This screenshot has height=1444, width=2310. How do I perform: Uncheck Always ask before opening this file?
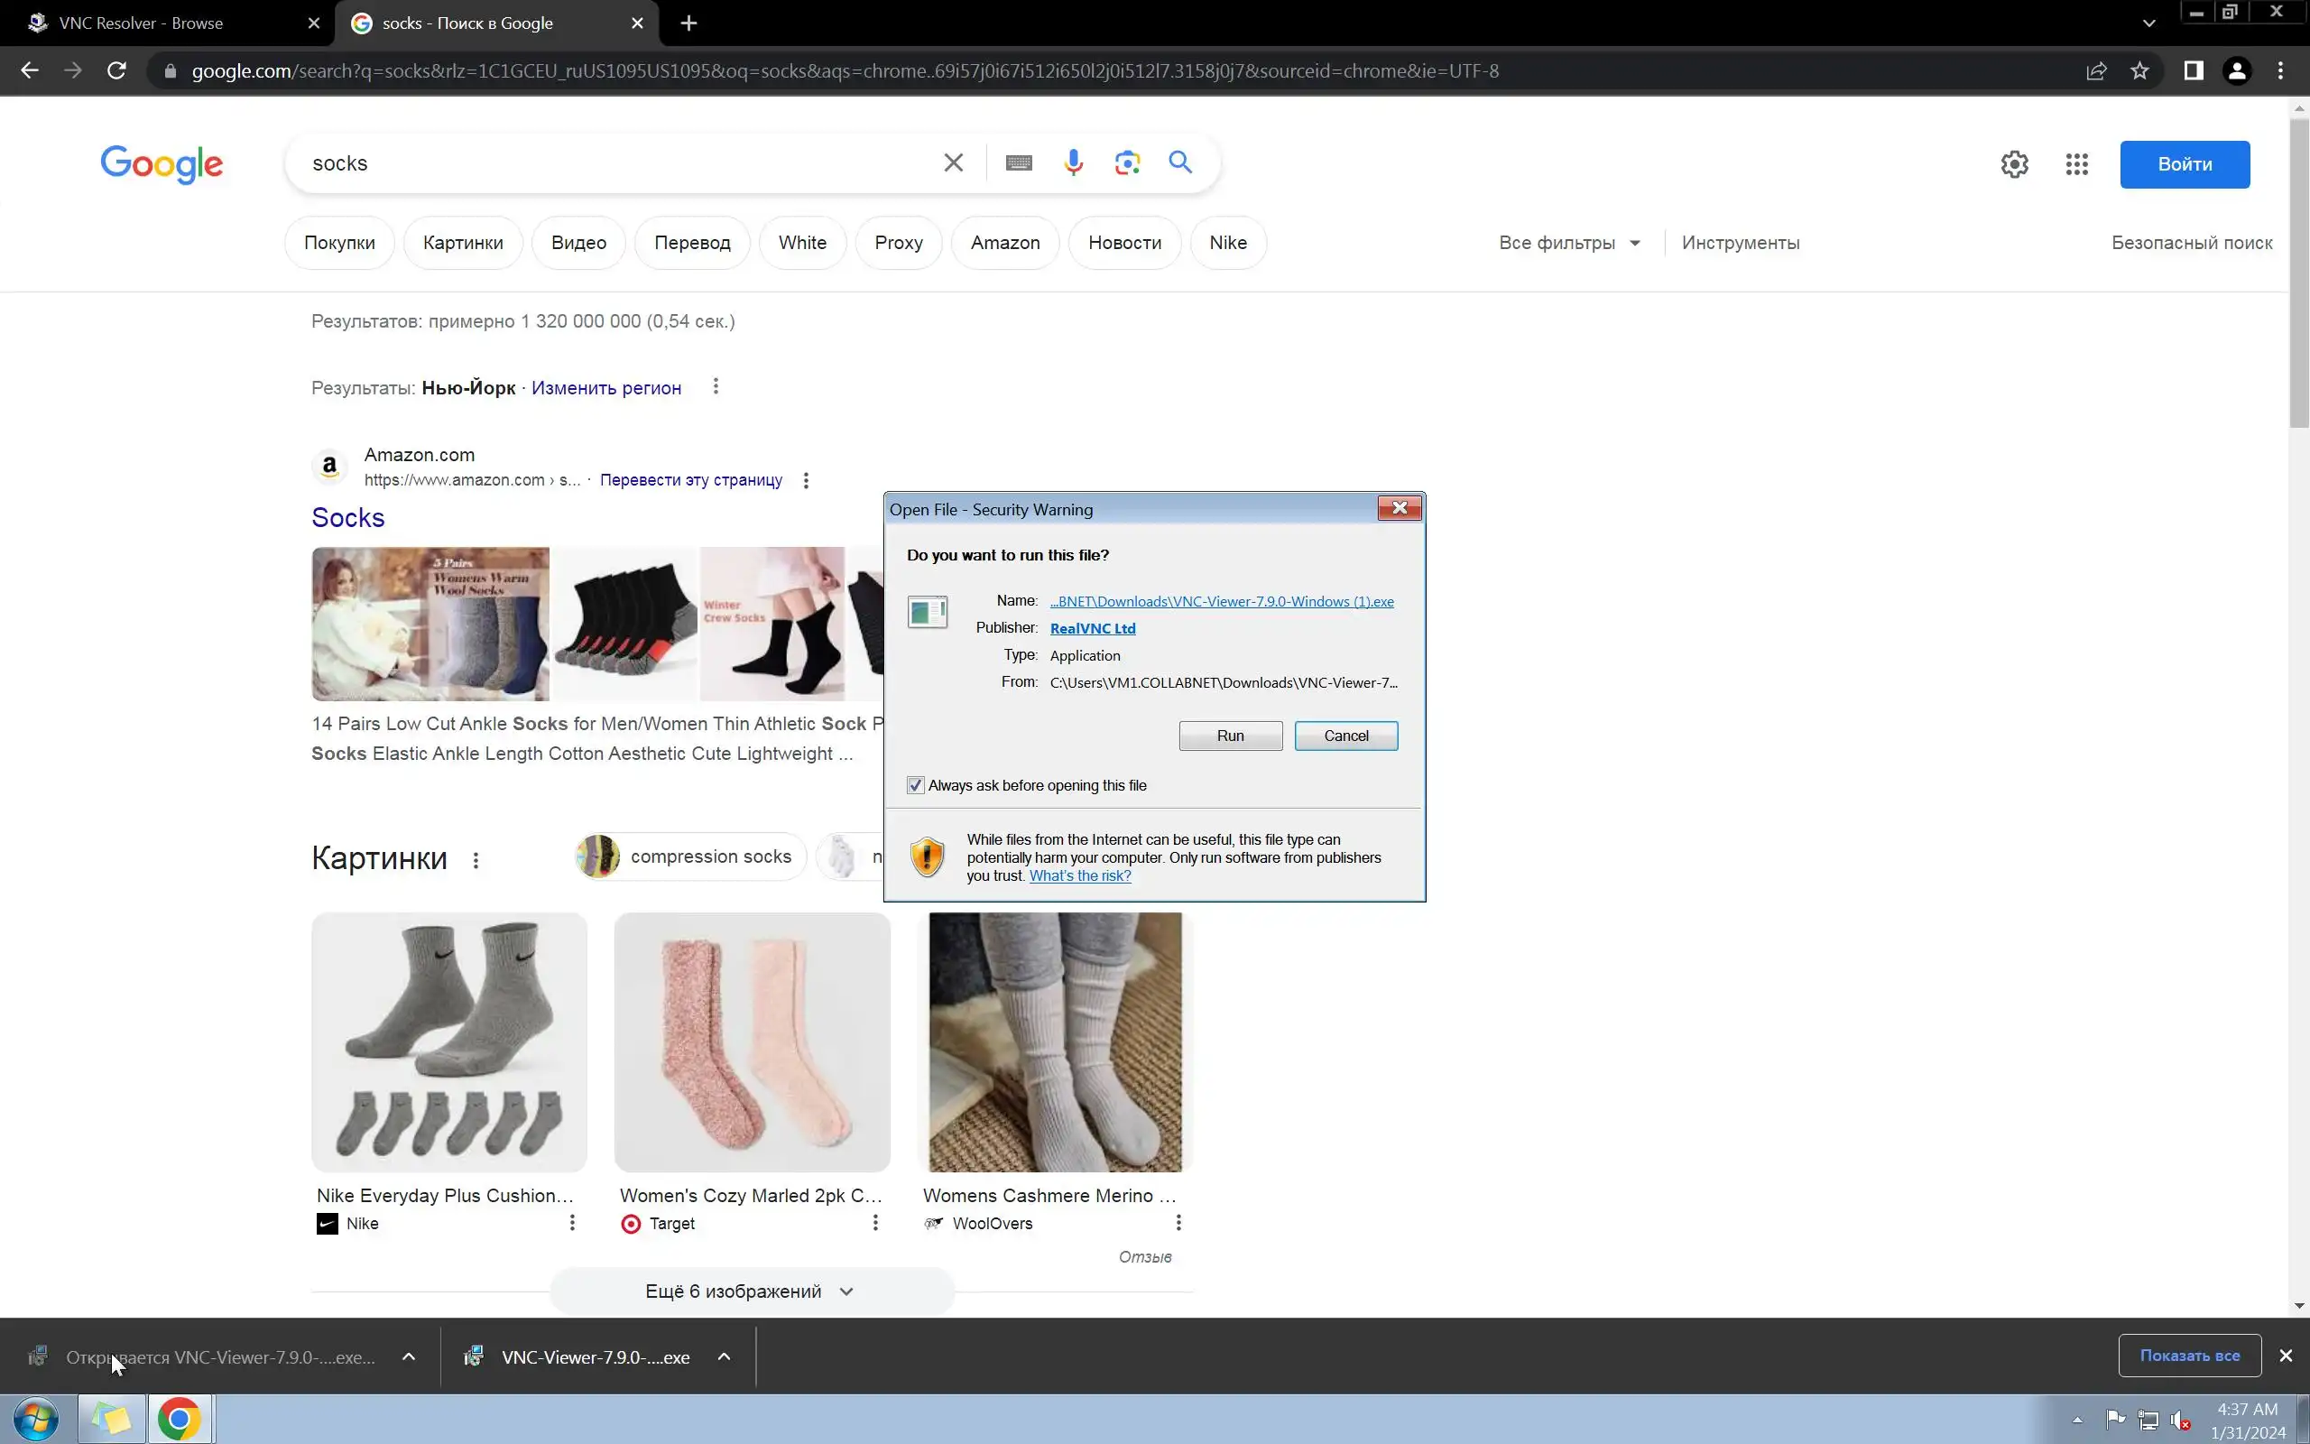(x=915, y=785)
